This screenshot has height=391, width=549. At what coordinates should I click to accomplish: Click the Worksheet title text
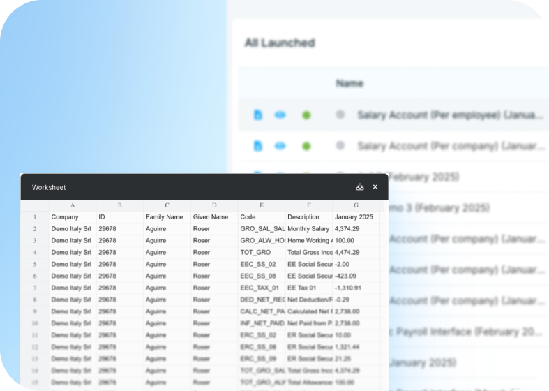49,187
